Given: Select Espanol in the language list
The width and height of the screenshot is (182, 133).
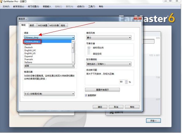Looking at the screenshot, I should point(48,56).
